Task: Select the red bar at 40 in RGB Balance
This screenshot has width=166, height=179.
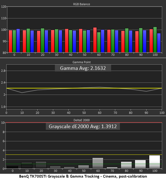Action: click(67, 40)
